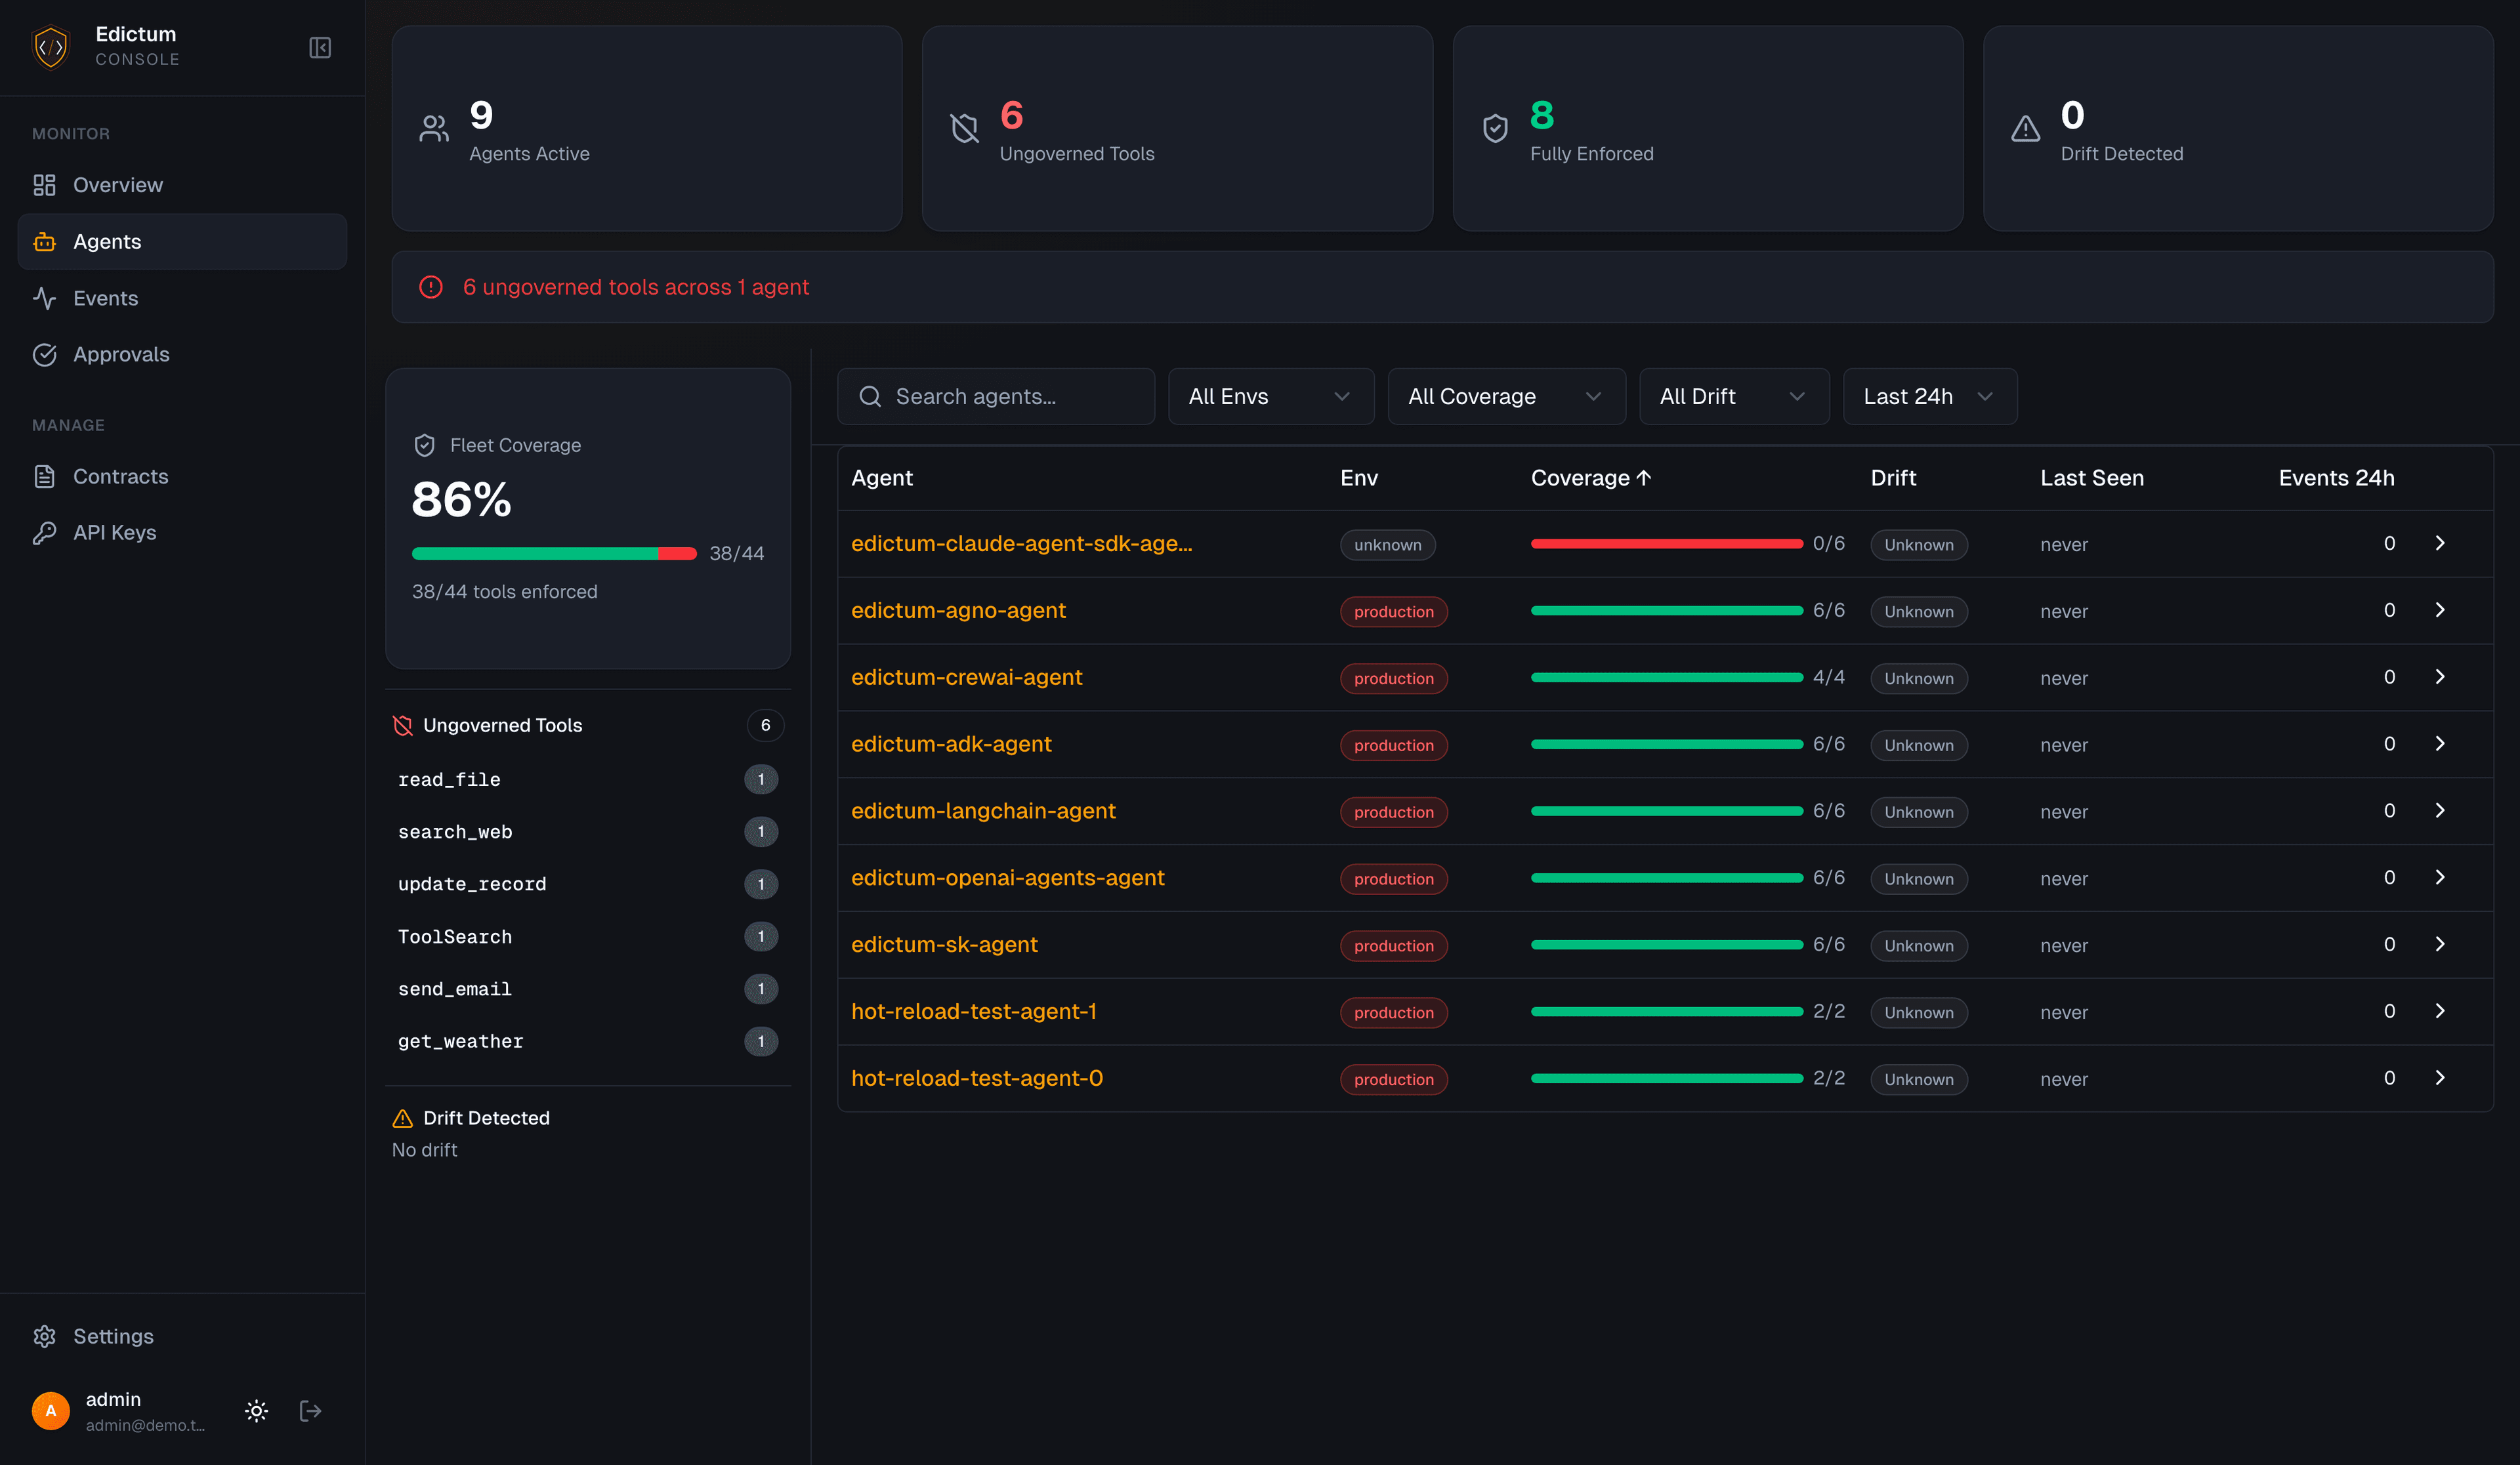Click the Events activity icon
The image size is (2520, 1465).
click(x=44, y=298)
